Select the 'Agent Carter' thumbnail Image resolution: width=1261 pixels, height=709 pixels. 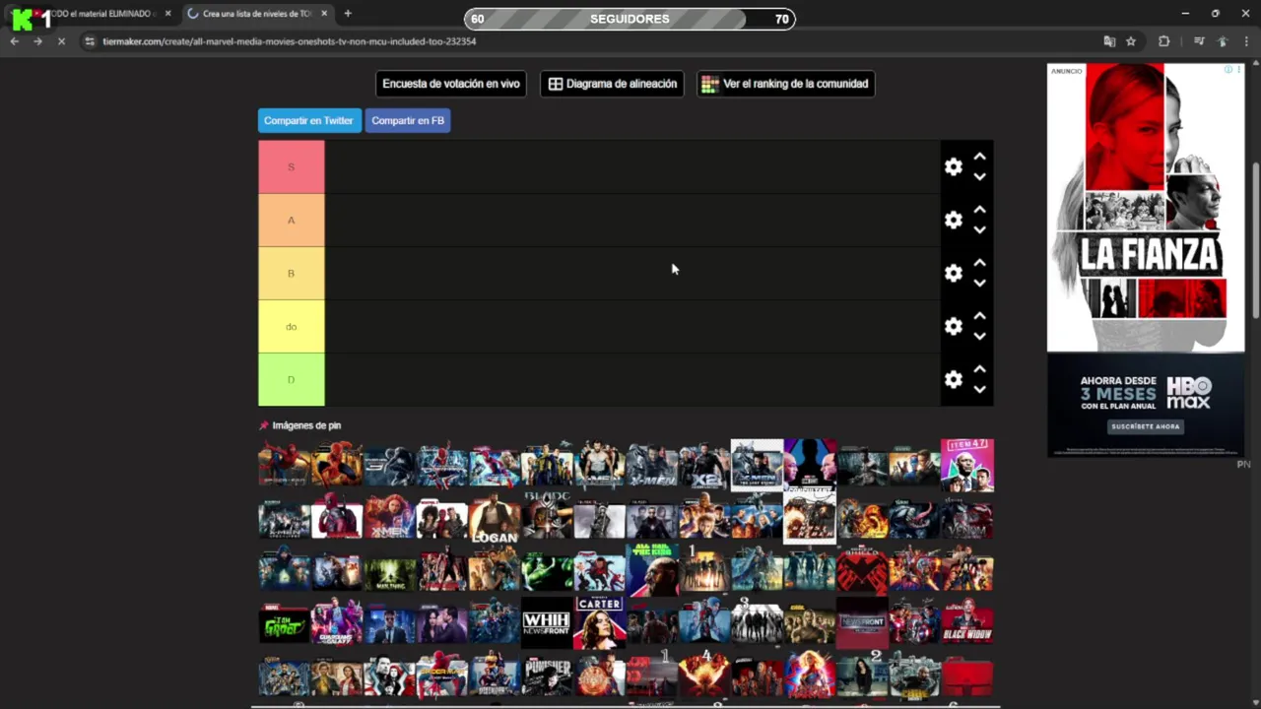(x=599, y=624)
